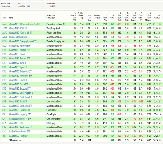163x144 pixels.
Task: Open iShares MSCI Indonesia ETF link
Action: point(20,46)
